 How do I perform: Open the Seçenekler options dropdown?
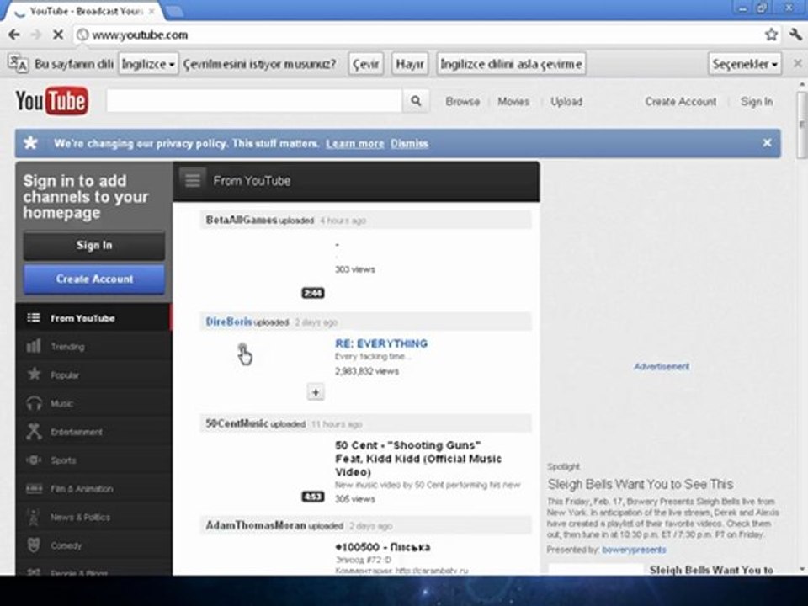[x=745, y=64]
